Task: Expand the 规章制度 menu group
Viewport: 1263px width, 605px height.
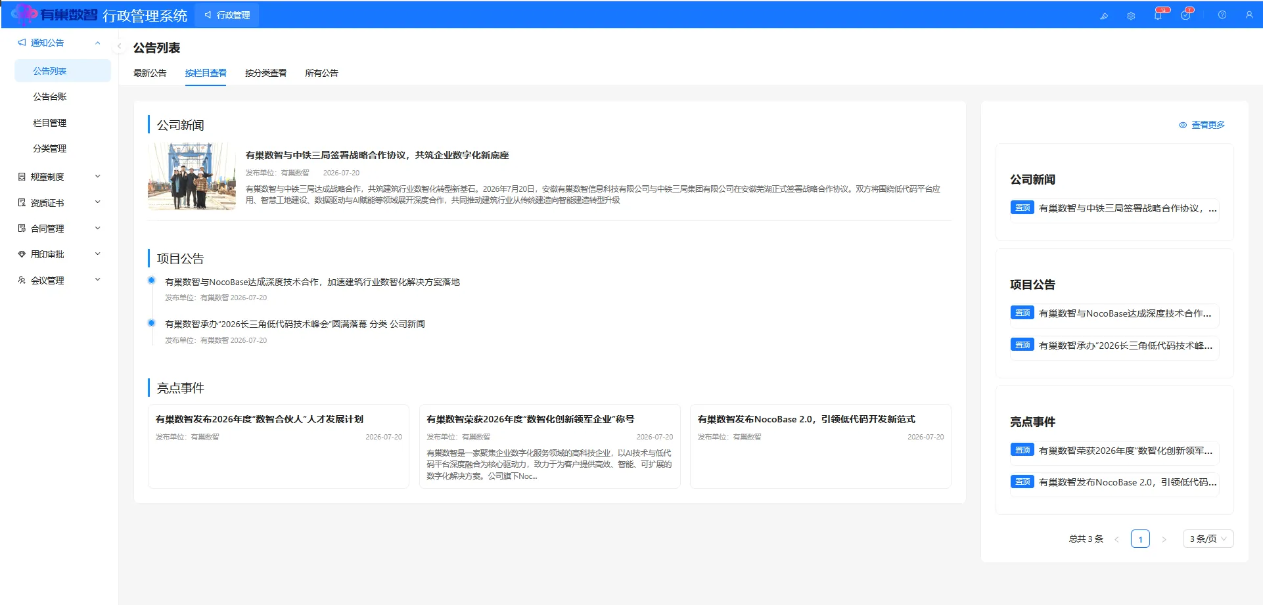Action: tap(98, 176)
